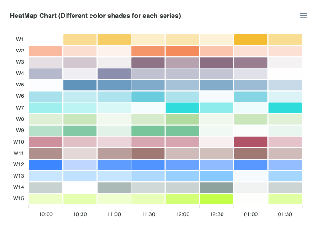The image size is (312, 230).
Task: Click the W9 cell at 10:30
Action: point(80,130)
